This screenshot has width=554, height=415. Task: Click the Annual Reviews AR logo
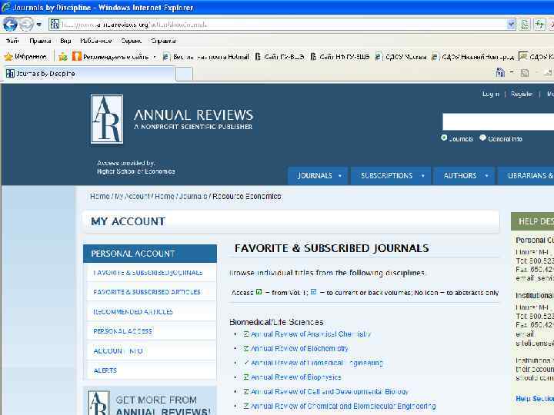(107, 119)
